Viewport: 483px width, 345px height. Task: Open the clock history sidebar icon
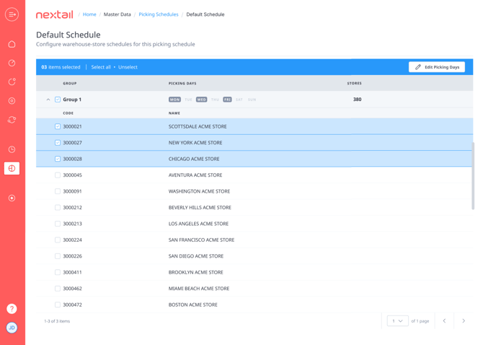12,149
